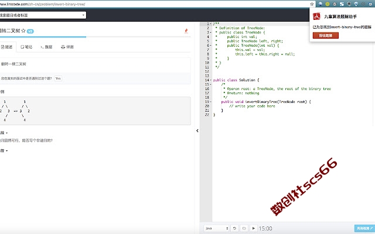Fold Solution class at line 14
The image size is (375, 234).
[x=211, y=80]
